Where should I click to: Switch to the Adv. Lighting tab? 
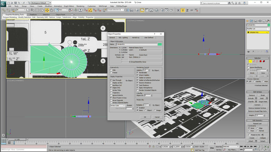123,38
